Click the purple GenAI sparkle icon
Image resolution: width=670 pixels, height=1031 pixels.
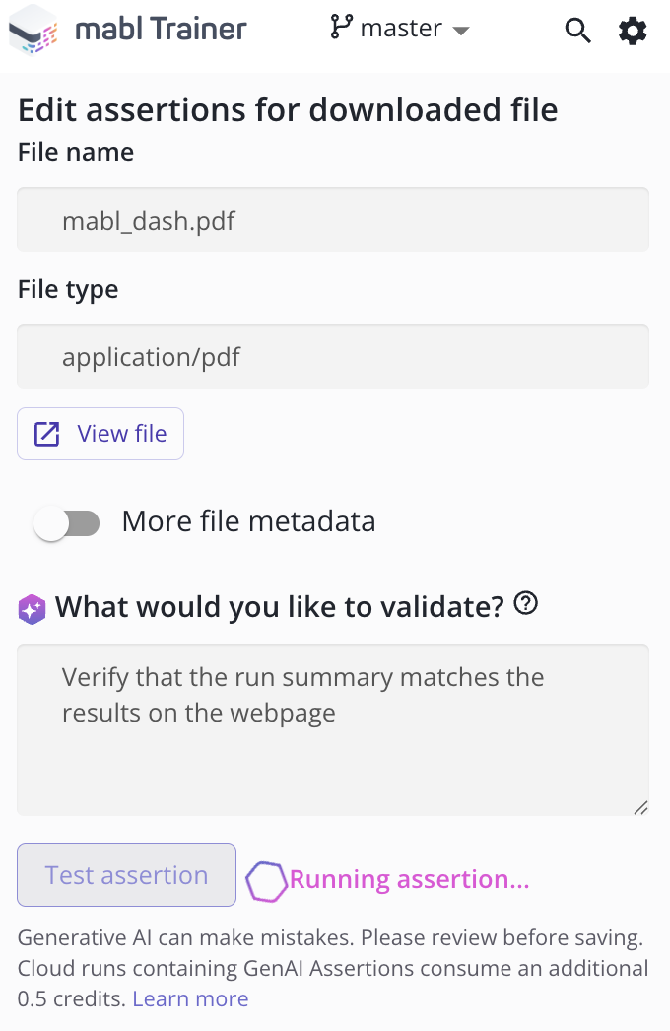point(32,610)
